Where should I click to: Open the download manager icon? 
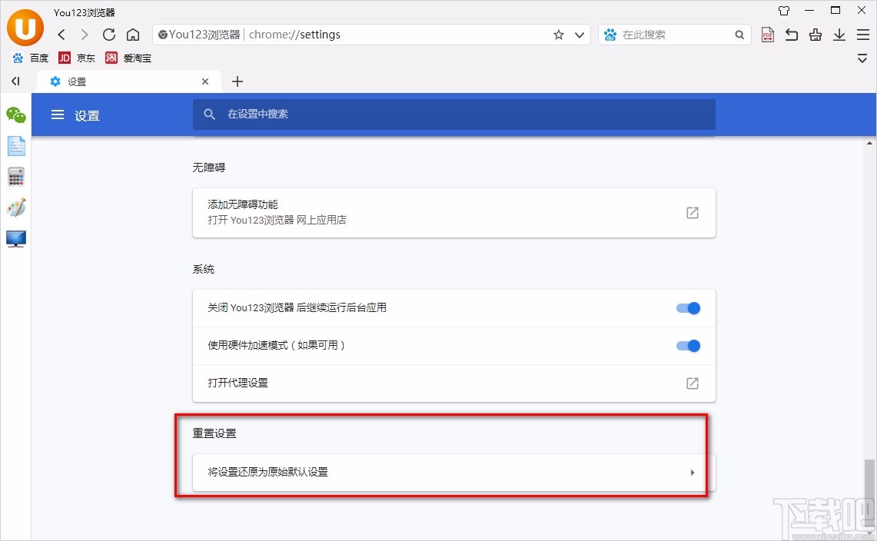pos(839,35)
